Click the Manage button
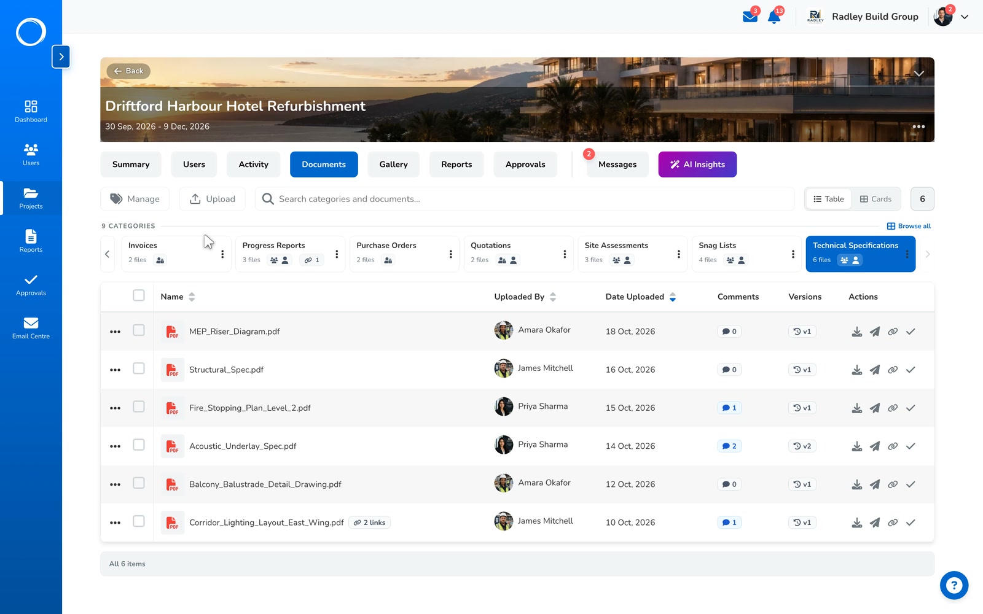983x614 pixels. 135,199
